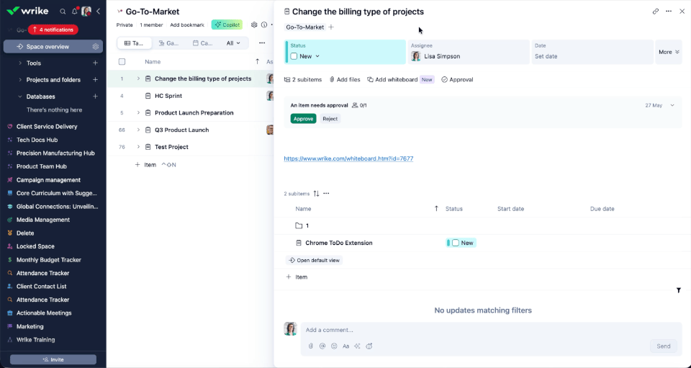This screenshot has width=691, height=368.
Task: Open Space overview settings gear
Action: [95, 47]
